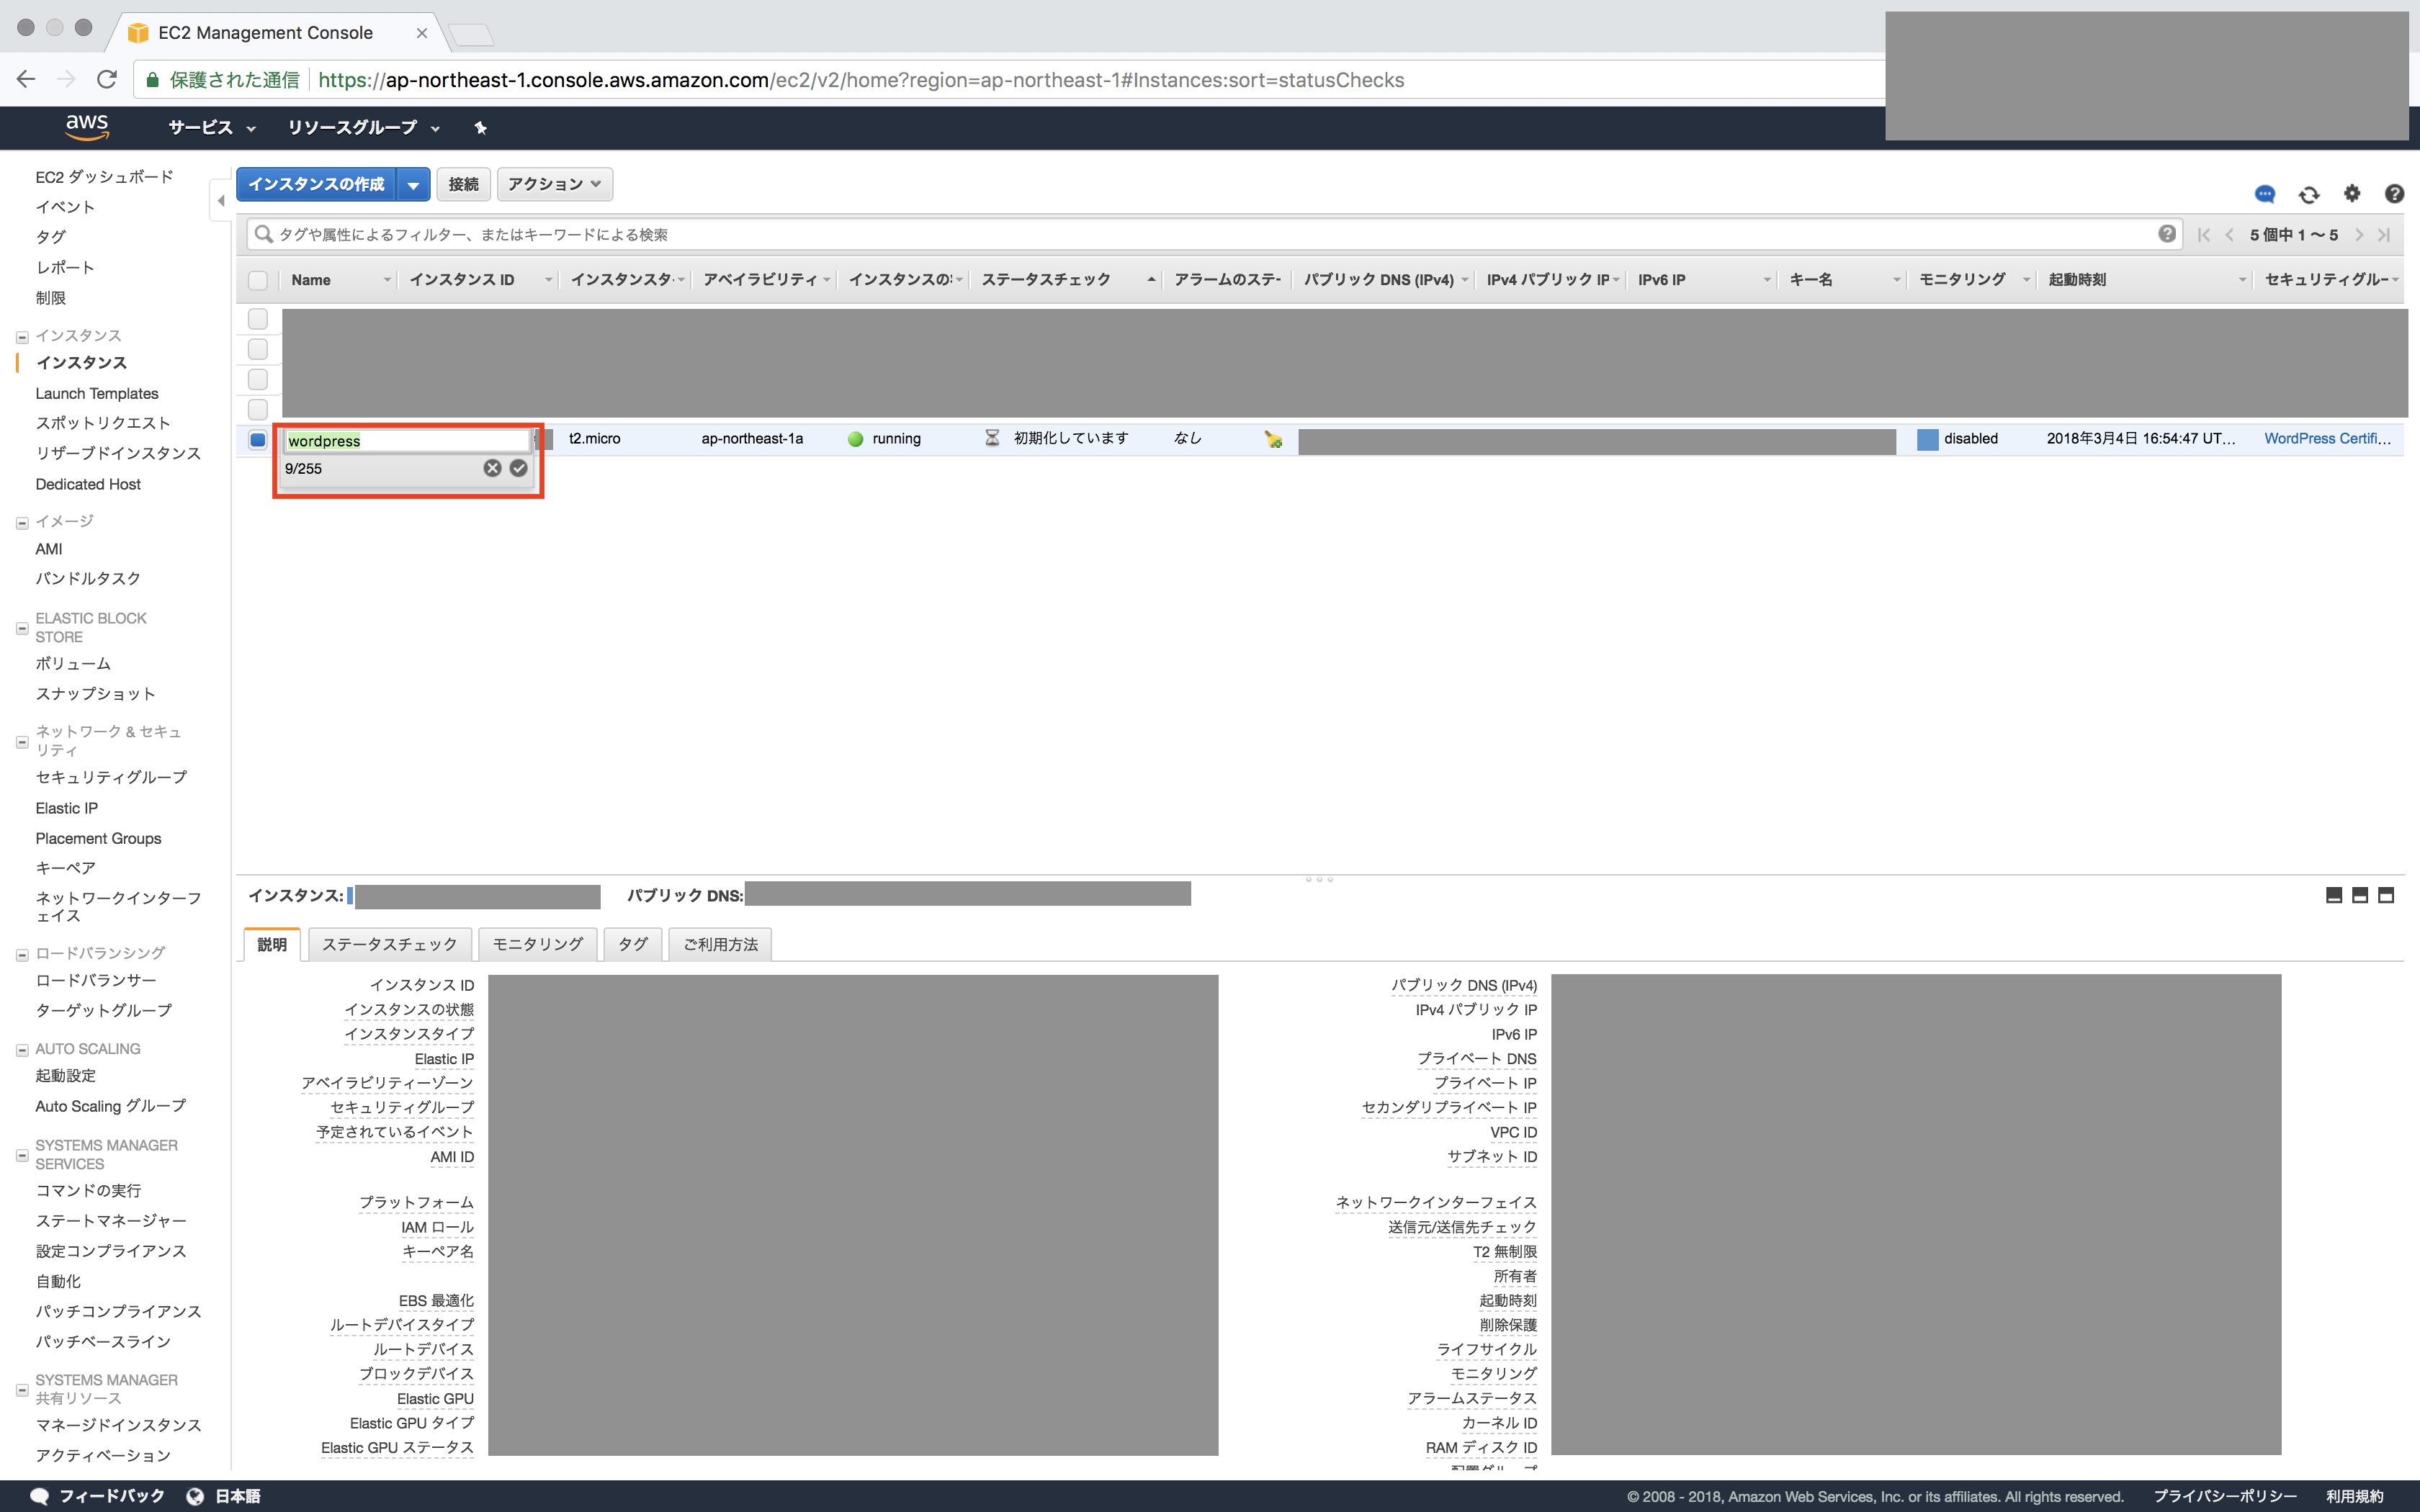This screenshot has height=1512, width=2420.
Task: Open table settings gear icon
Action: 2352,194
